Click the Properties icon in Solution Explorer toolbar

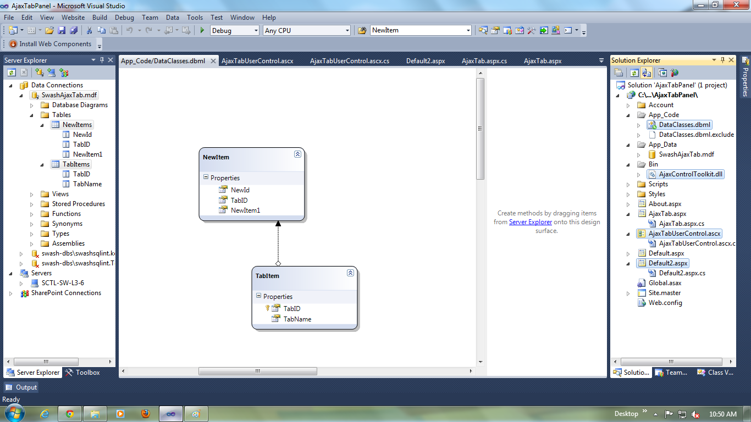click(619, 72)
